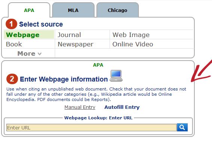This screenshot has height=141, width=212.
Task: Switch to the MLA tab
Action: pyautogui.click(x=73, y=10)
